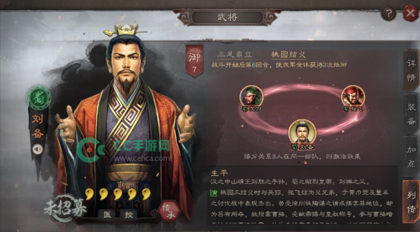Open the 装备 equipment side tab
This screenshot has width=420, height=232.
click(x=411, y=114)
